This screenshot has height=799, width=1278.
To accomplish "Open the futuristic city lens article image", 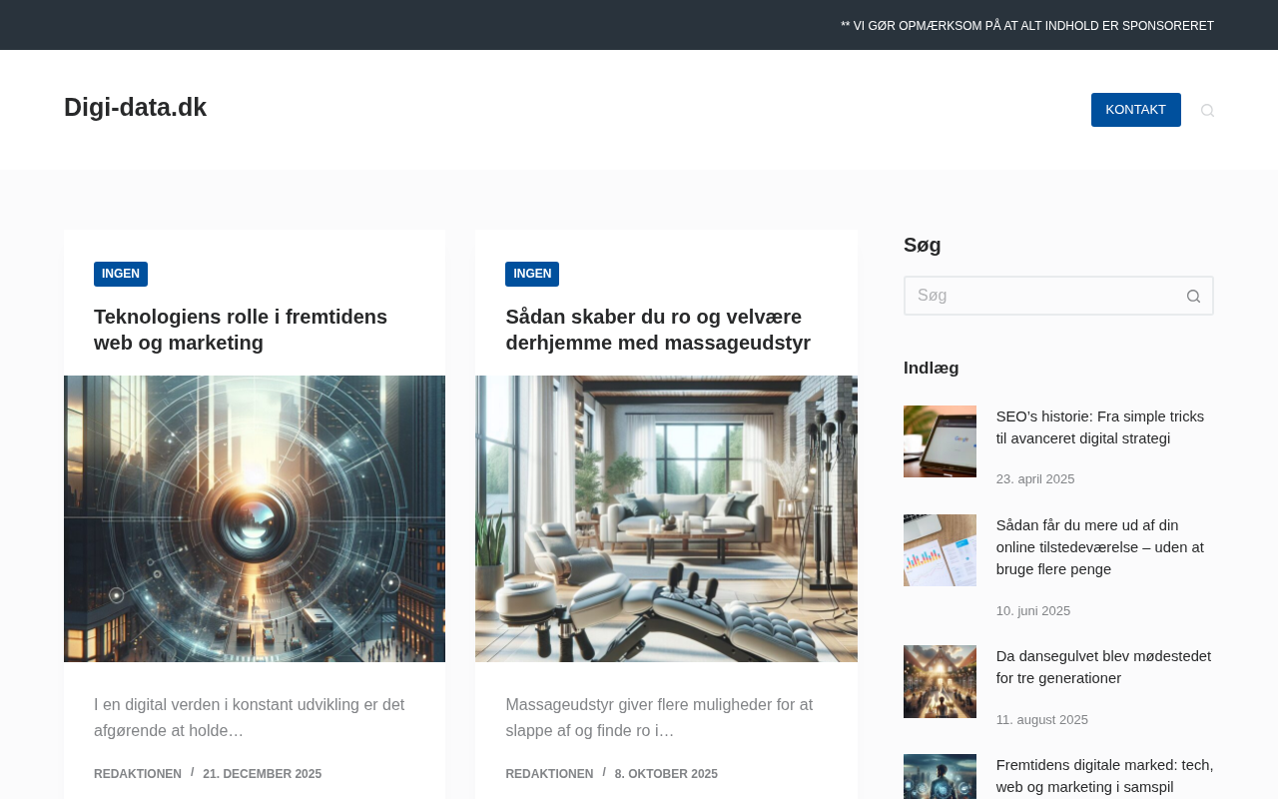I will pos(255,518).
